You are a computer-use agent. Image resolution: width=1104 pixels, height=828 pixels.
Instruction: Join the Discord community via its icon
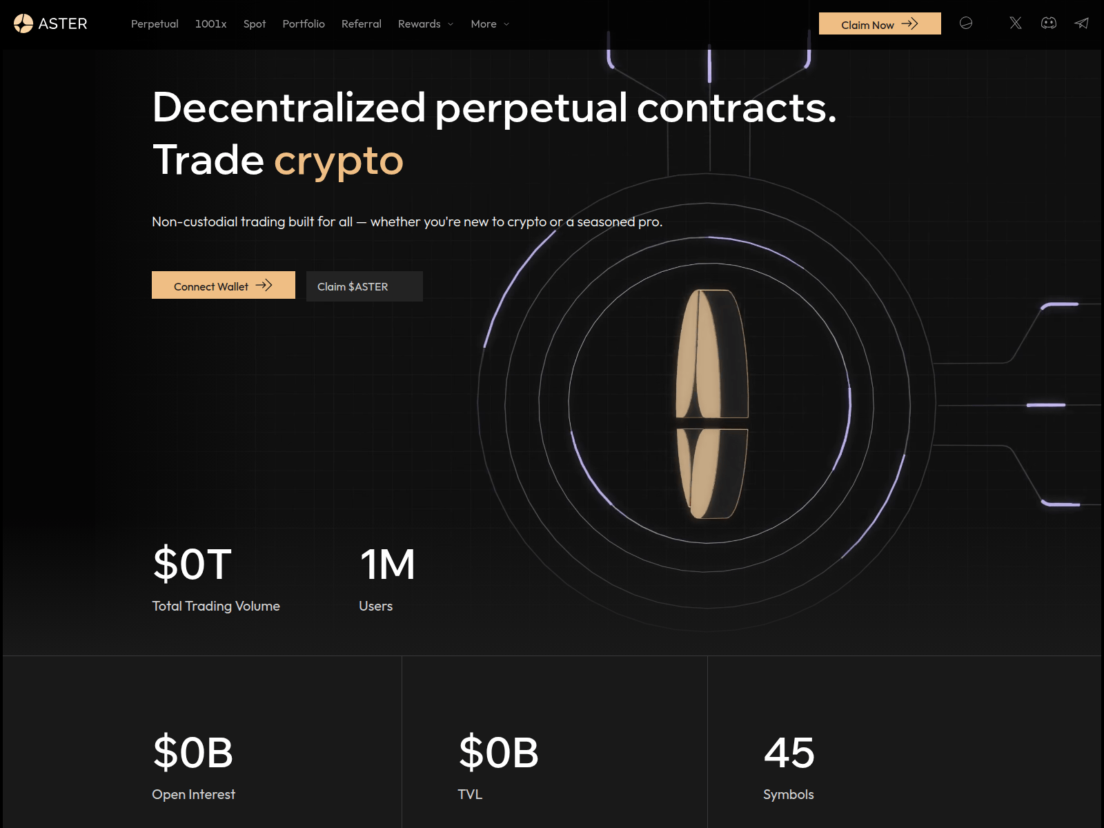pyautogui.click(x=1049, y=23)
